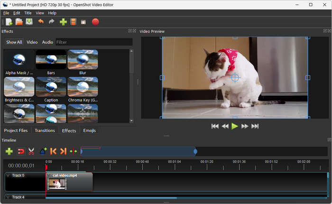Jump to next marker
Image resolution: width=332 pixels, height=204 pixels.
[x=63, y=151]
